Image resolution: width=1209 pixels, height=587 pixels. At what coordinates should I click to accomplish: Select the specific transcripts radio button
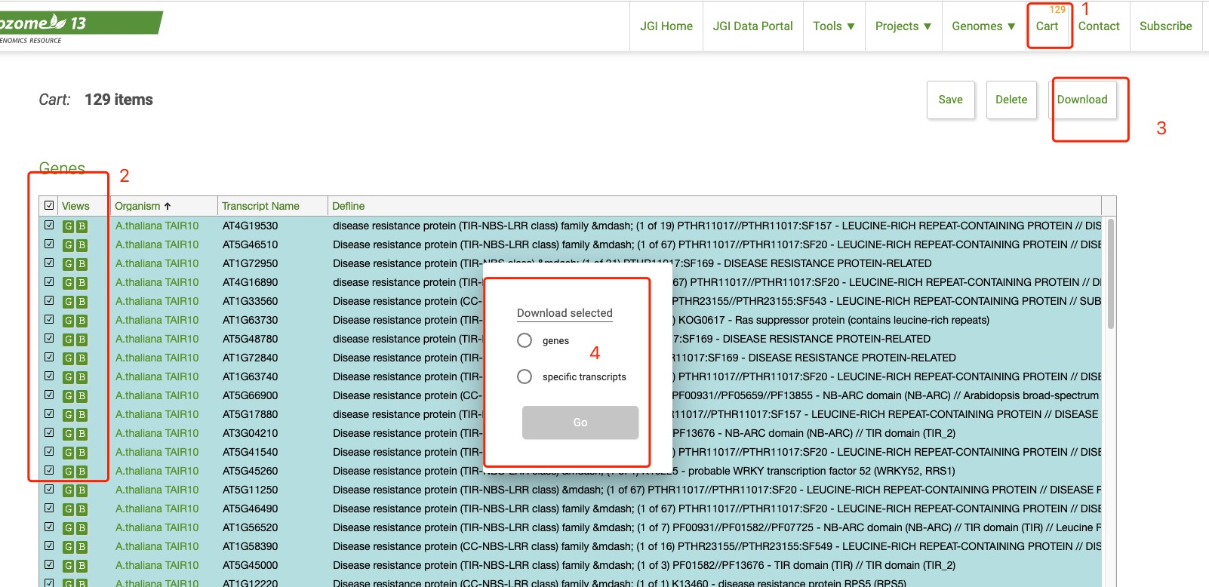point(525,376)
